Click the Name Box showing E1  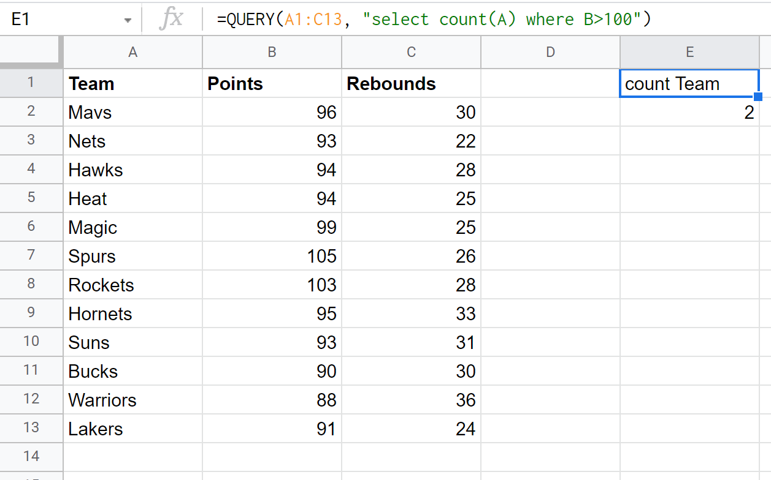61,20
